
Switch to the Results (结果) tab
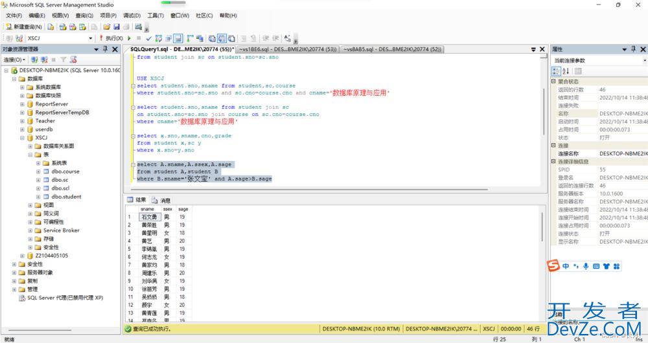point(137,200)
